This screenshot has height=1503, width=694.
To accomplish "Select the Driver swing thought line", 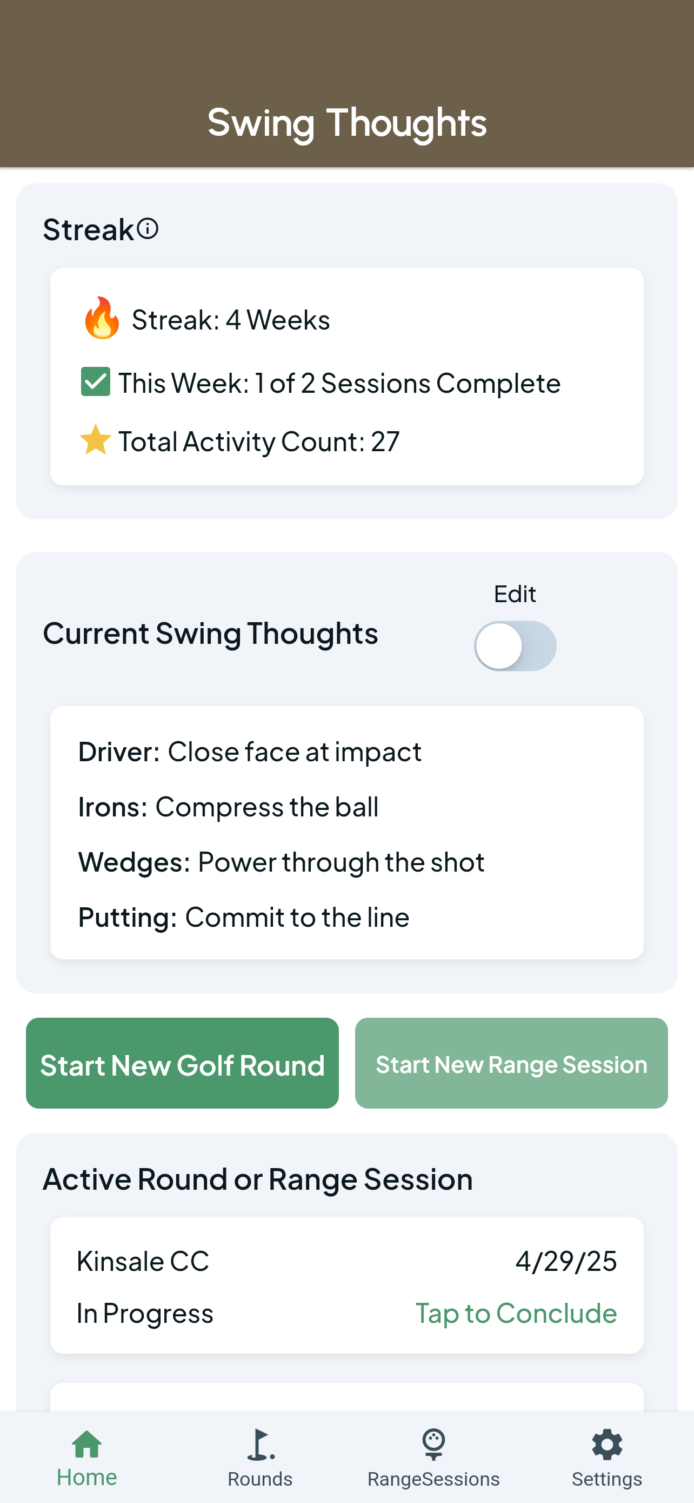I will pyautogui.click(x=250, y=751).
